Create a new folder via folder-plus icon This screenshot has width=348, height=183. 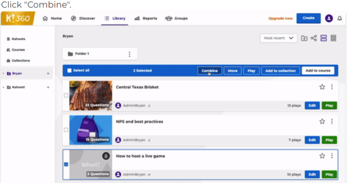[x=304, y=38]
